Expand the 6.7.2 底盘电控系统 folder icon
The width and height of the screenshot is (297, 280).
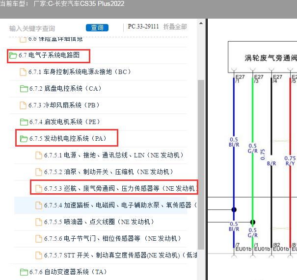tap(24, 89)
